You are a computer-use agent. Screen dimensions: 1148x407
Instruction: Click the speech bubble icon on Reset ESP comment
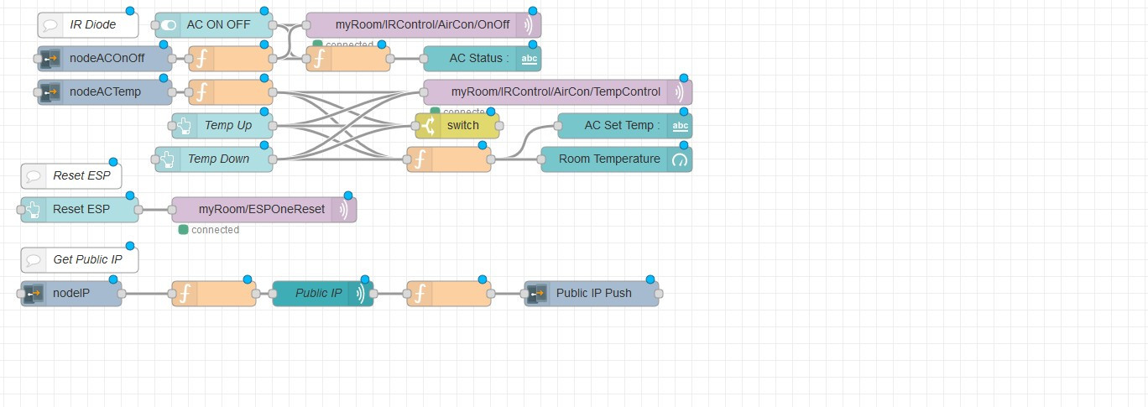pos(34,176)
